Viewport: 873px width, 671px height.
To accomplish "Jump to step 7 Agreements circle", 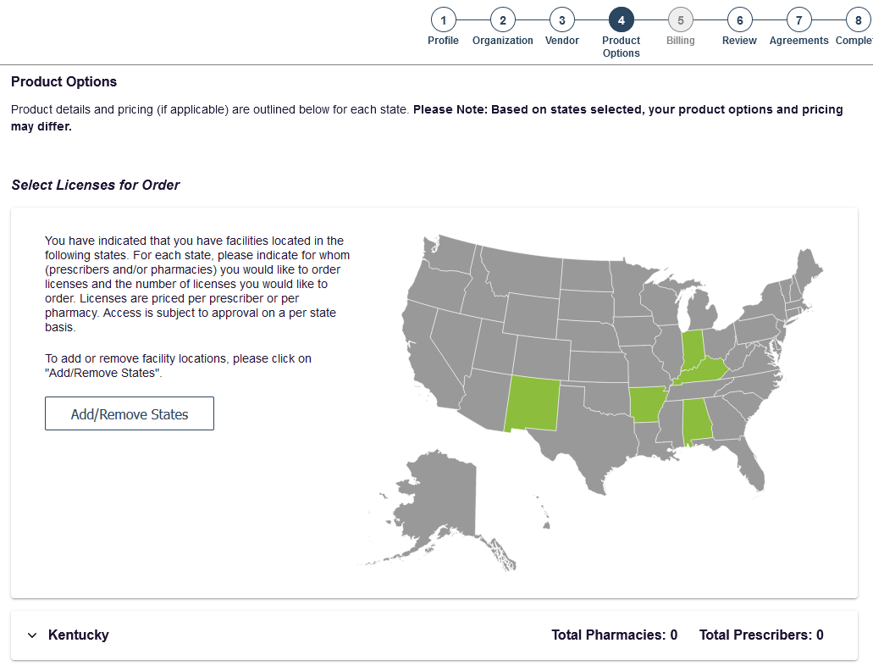I will [799, 20].
